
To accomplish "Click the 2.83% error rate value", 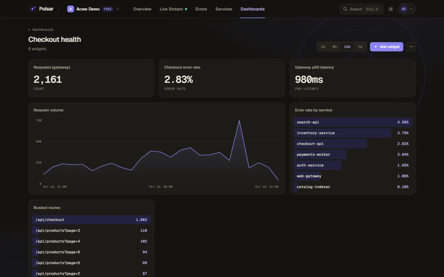I will click(179, 79).
